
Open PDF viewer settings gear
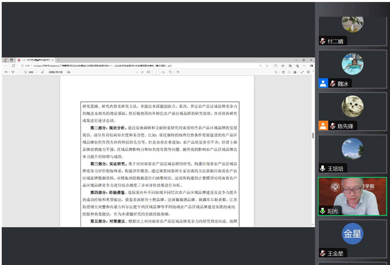308,72
